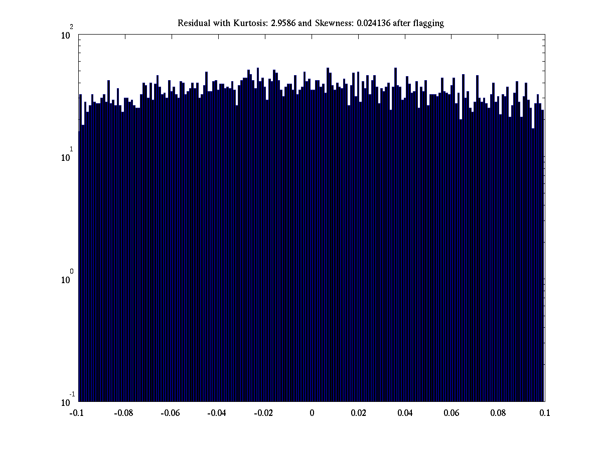Select the y-axis label 10^1

68,156
